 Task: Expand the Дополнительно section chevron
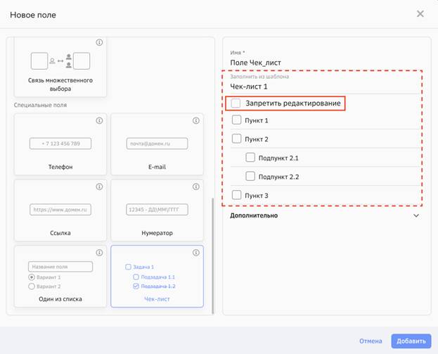[x=416, y=216]
